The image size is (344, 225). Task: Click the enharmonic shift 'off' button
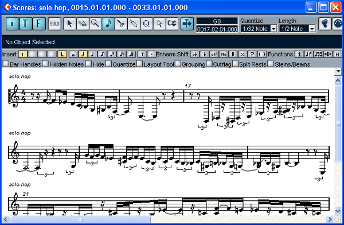click(x=214, y=55)
